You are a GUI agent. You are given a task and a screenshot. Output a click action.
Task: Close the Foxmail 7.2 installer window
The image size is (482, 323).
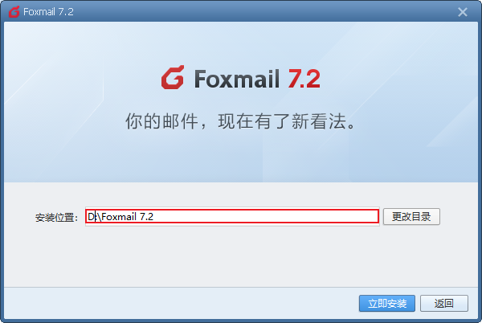click(463, 12)
